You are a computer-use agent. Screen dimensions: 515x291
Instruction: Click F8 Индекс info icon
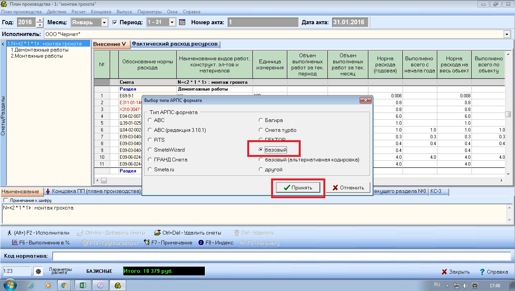(201, 243)
